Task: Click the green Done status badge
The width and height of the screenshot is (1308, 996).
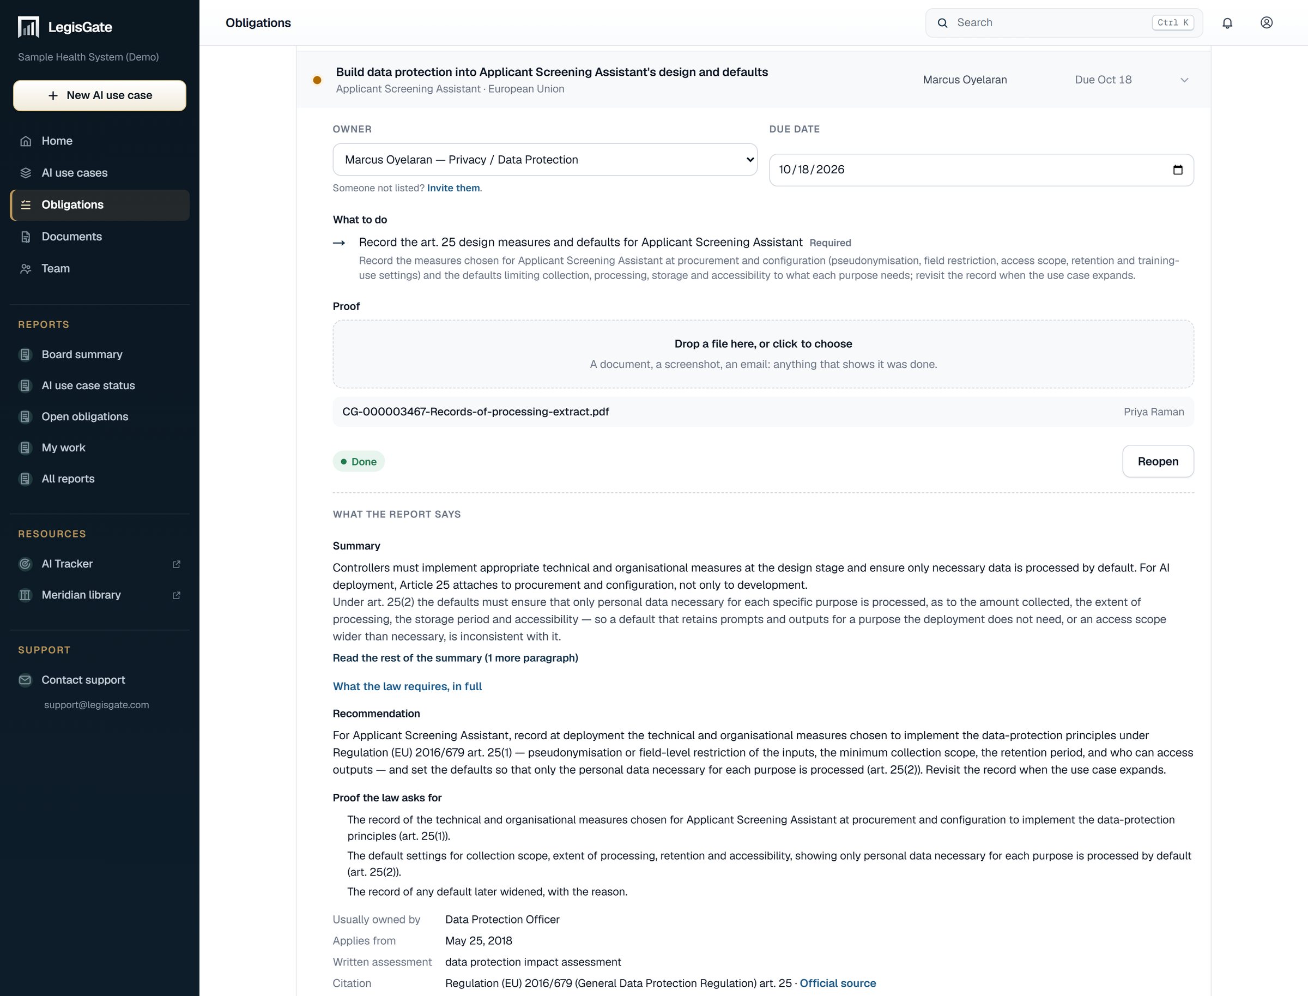Action: coord(359,461)
